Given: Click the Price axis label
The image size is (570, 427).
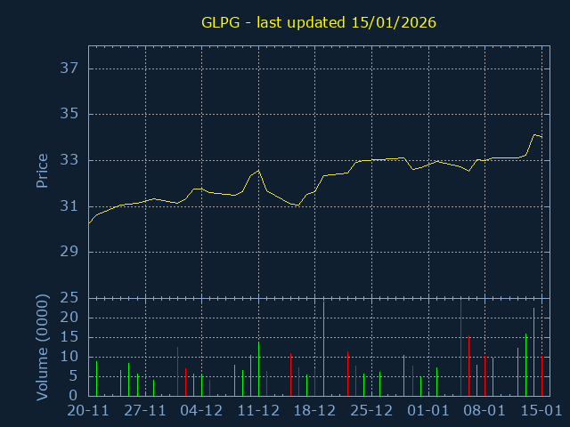Looking at the screenshot, I should click(x=42, y=170).
